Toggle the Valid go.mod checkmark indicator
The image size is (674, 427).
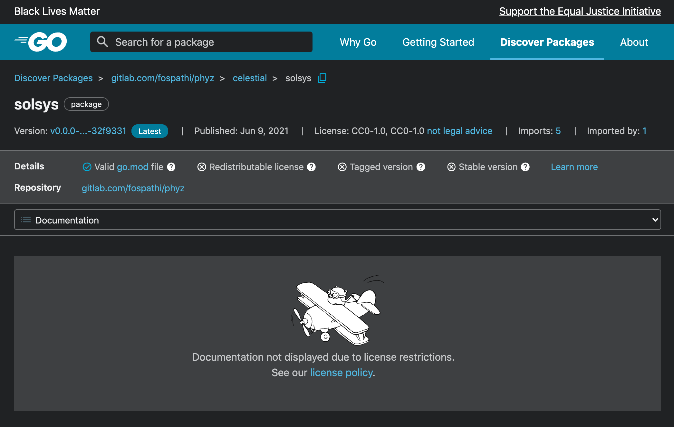(87, 167)
